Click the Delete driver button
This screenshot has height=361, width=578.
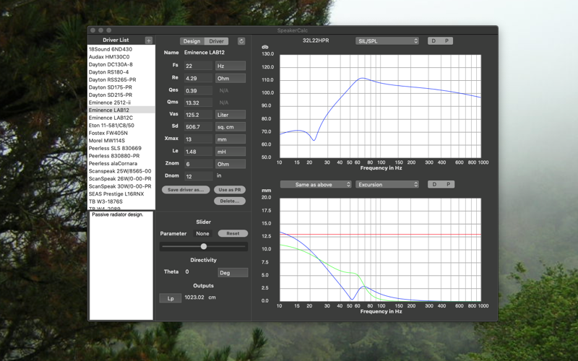click(230, 201)
